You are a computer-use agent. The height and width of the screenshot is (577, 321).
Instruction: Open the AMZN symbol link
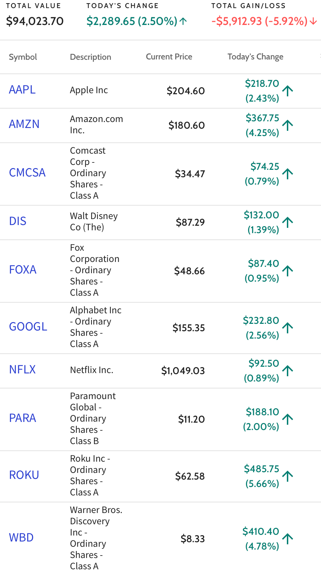(x=24, y=124)
